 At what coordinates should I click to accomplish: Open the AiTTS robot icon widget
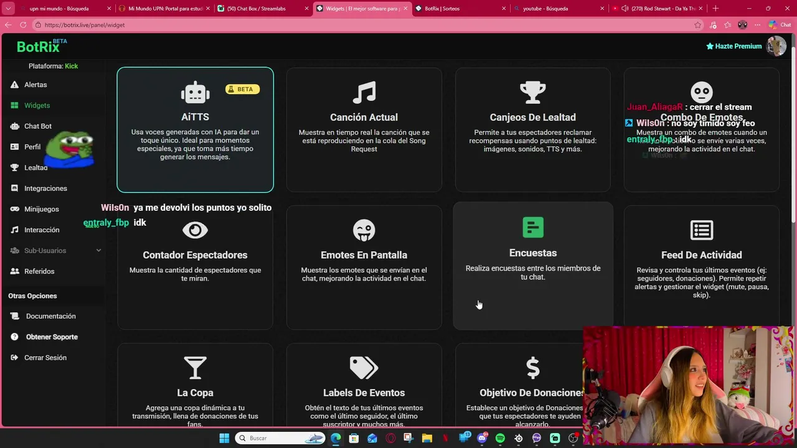(x=195, y=93)
